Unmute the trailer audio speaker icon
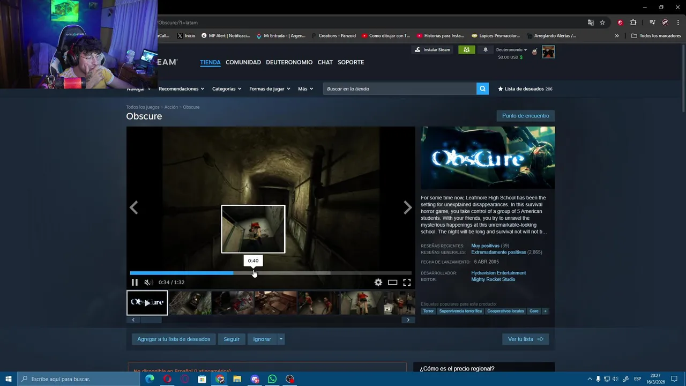 148,283
